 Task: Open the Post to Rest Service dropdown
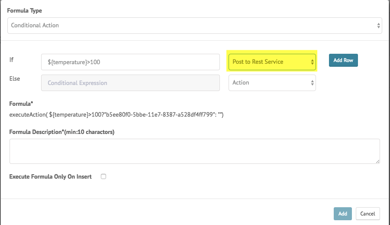(x=272, y=62)
